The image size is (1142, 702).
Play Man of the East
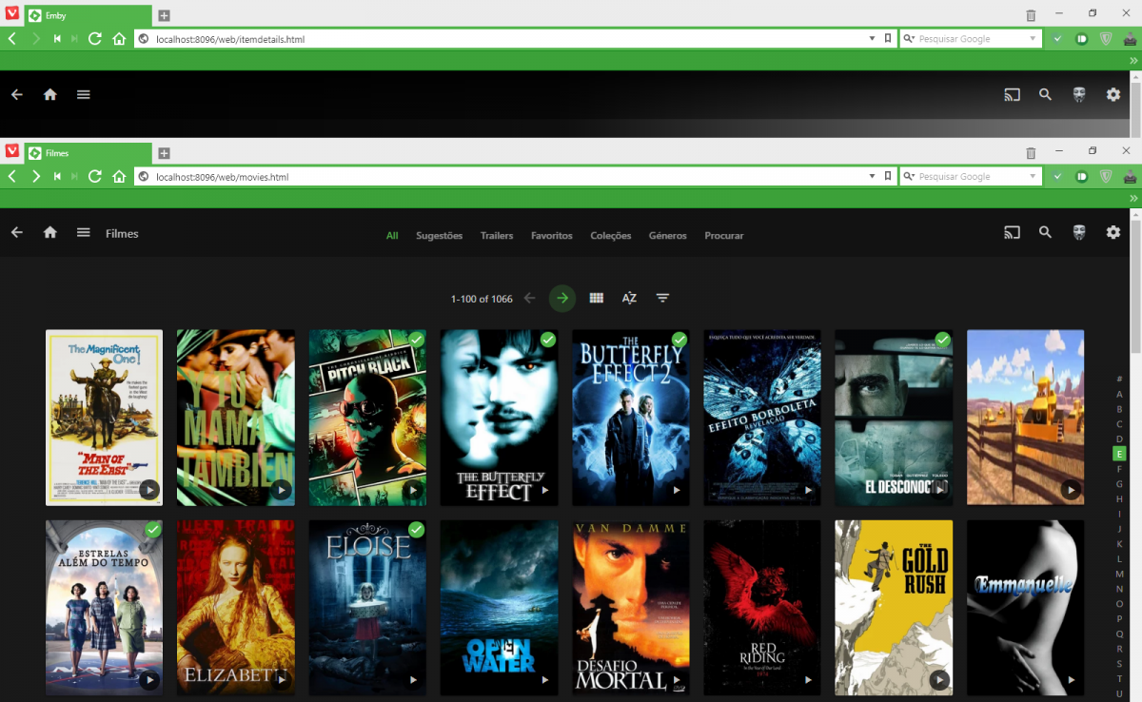[149, 490]
